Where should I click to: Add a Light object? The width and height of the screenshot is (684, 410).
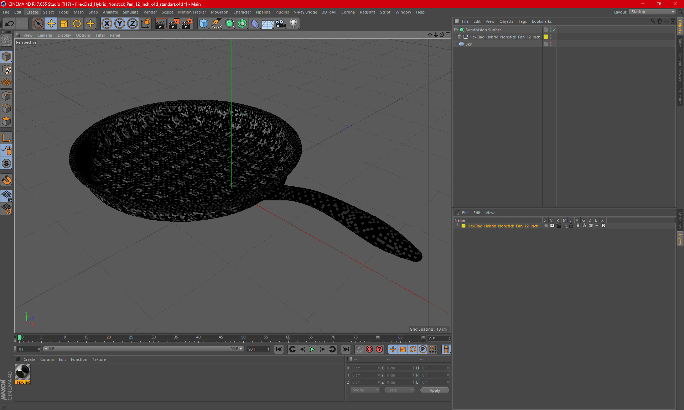294,24
